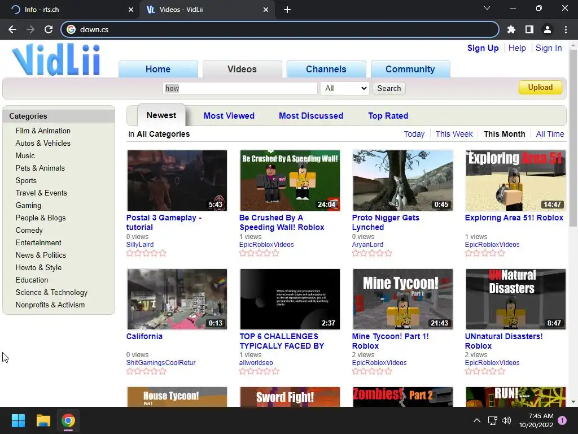This screenshot has width=578, height=434.
Task: Open Nonprofits & Activism category
Action: (x=50, y=305)
